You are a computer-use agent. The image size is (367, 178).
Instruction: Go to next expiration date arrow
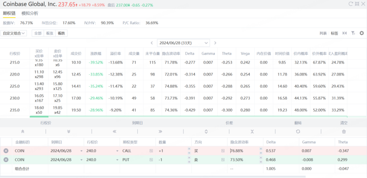click(x=215, y=43)
